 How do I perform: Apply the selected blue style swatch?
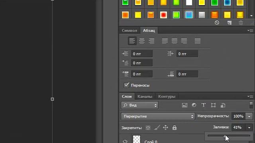pyautogui.click(x=189, y=15)
